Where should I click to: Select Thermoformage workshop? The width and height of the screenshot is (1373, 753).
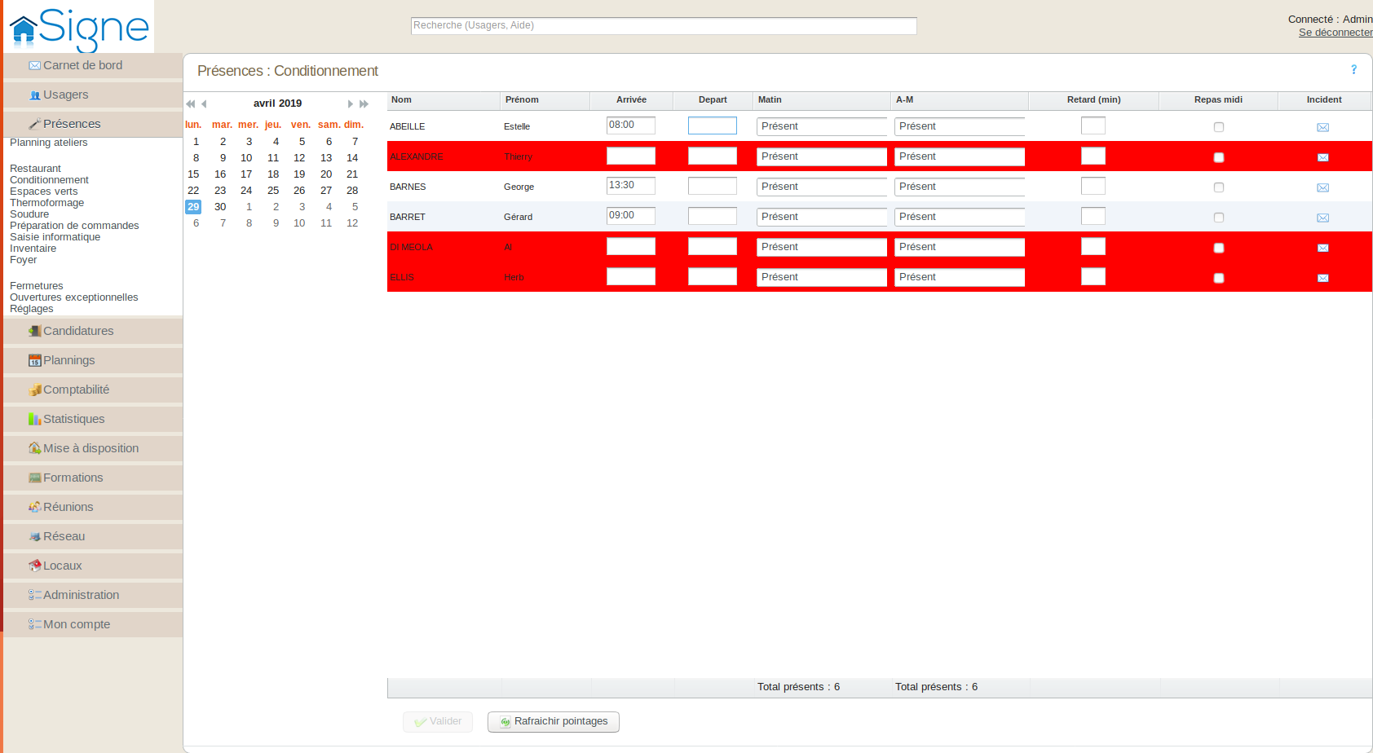46,203
